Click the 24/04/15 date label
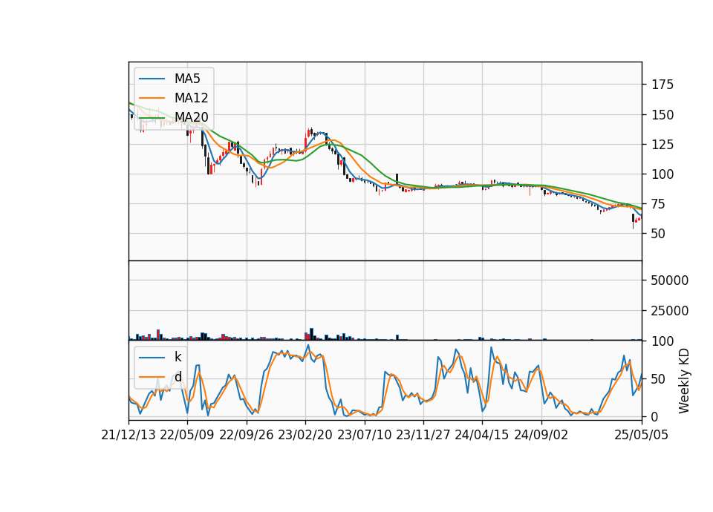Viewport: 713px width, 512px height. (x=482, y=435)
